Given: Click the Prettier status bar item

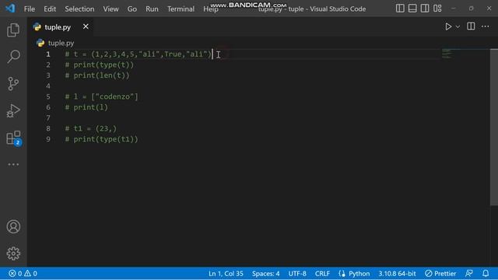Looking at the screenshot, I should click(440, 273).
